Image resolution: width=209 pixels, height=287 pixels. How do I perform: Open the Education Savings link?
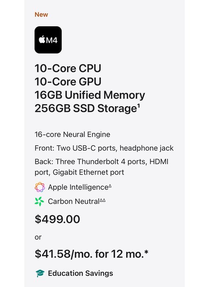80,273
